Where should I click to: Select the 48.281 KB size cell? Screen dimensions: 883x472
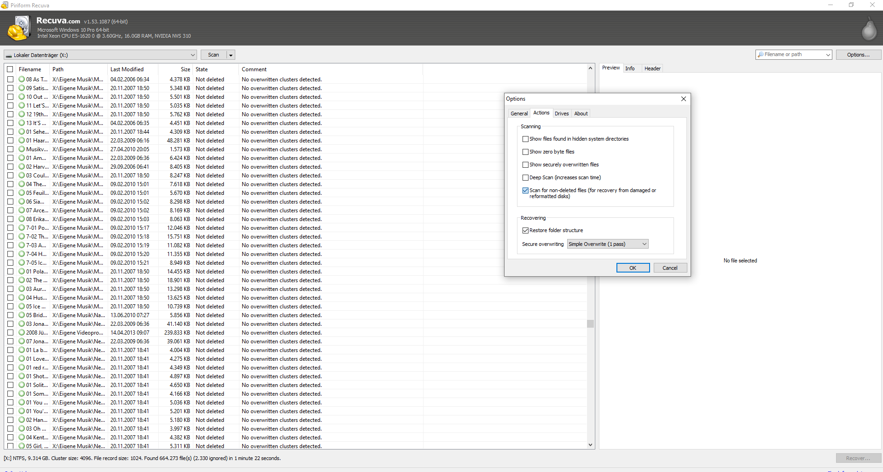178,141
